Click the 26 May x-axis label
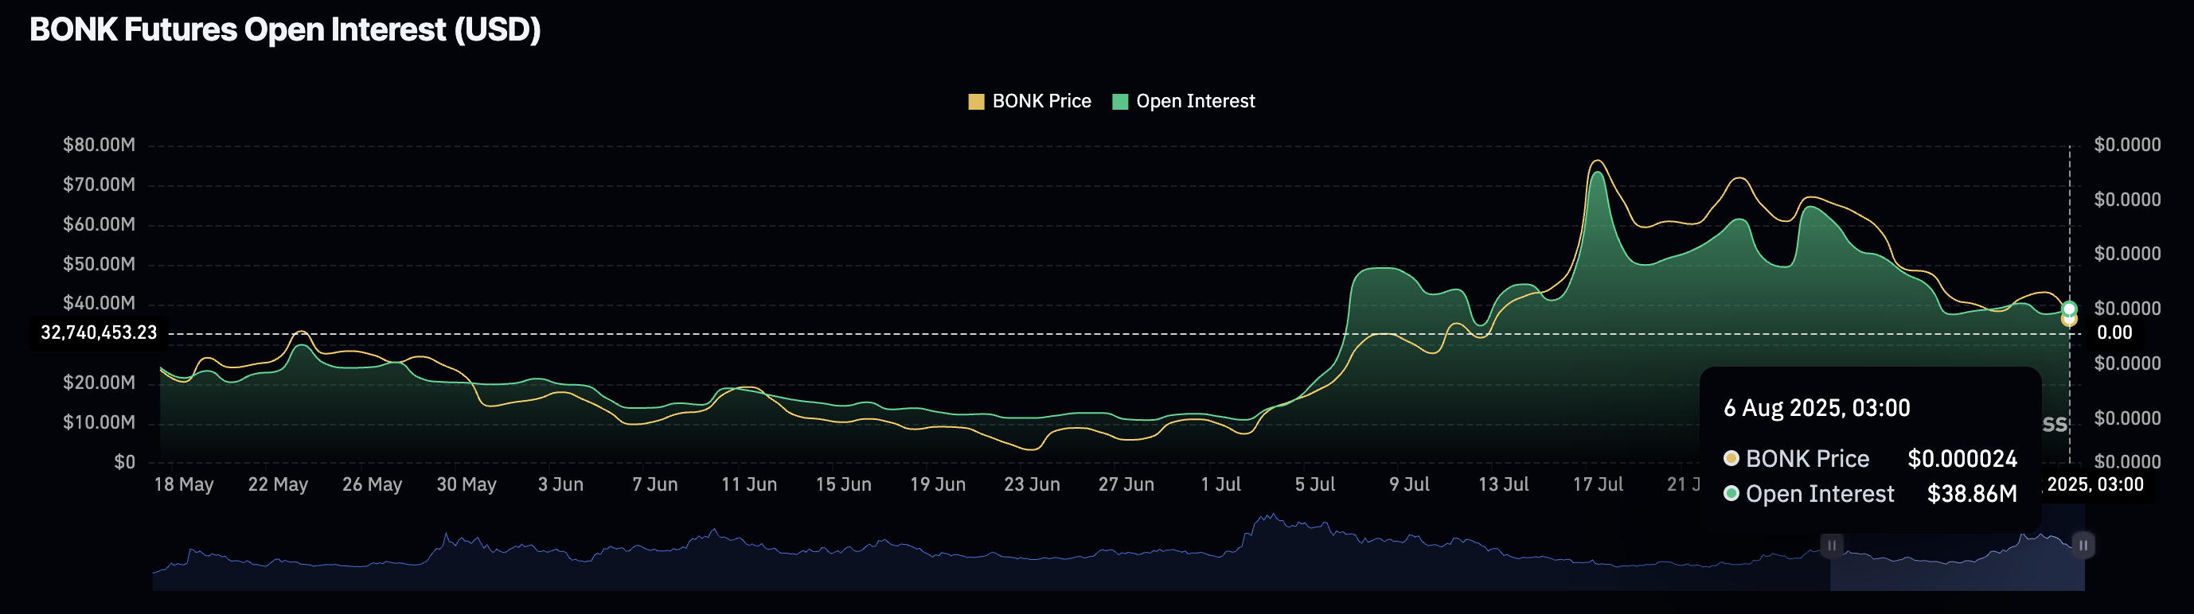 (x=373, y=484)
